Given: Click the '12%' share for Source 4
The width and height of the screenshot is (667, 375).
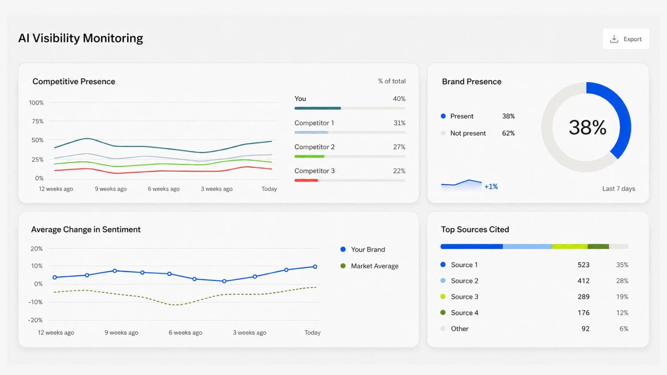Looking at the screenshot, I should point(622,313).
